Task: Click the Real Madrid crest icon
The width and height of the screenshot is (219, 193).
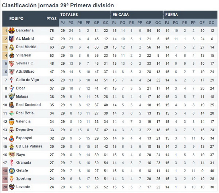Action: (11, 47)
